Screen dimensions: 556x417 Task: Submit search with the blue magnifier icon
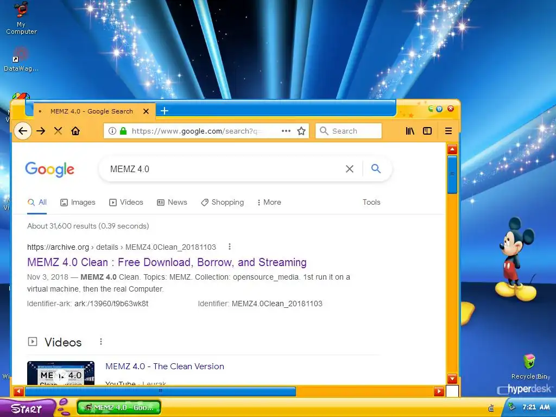[376, 168]
